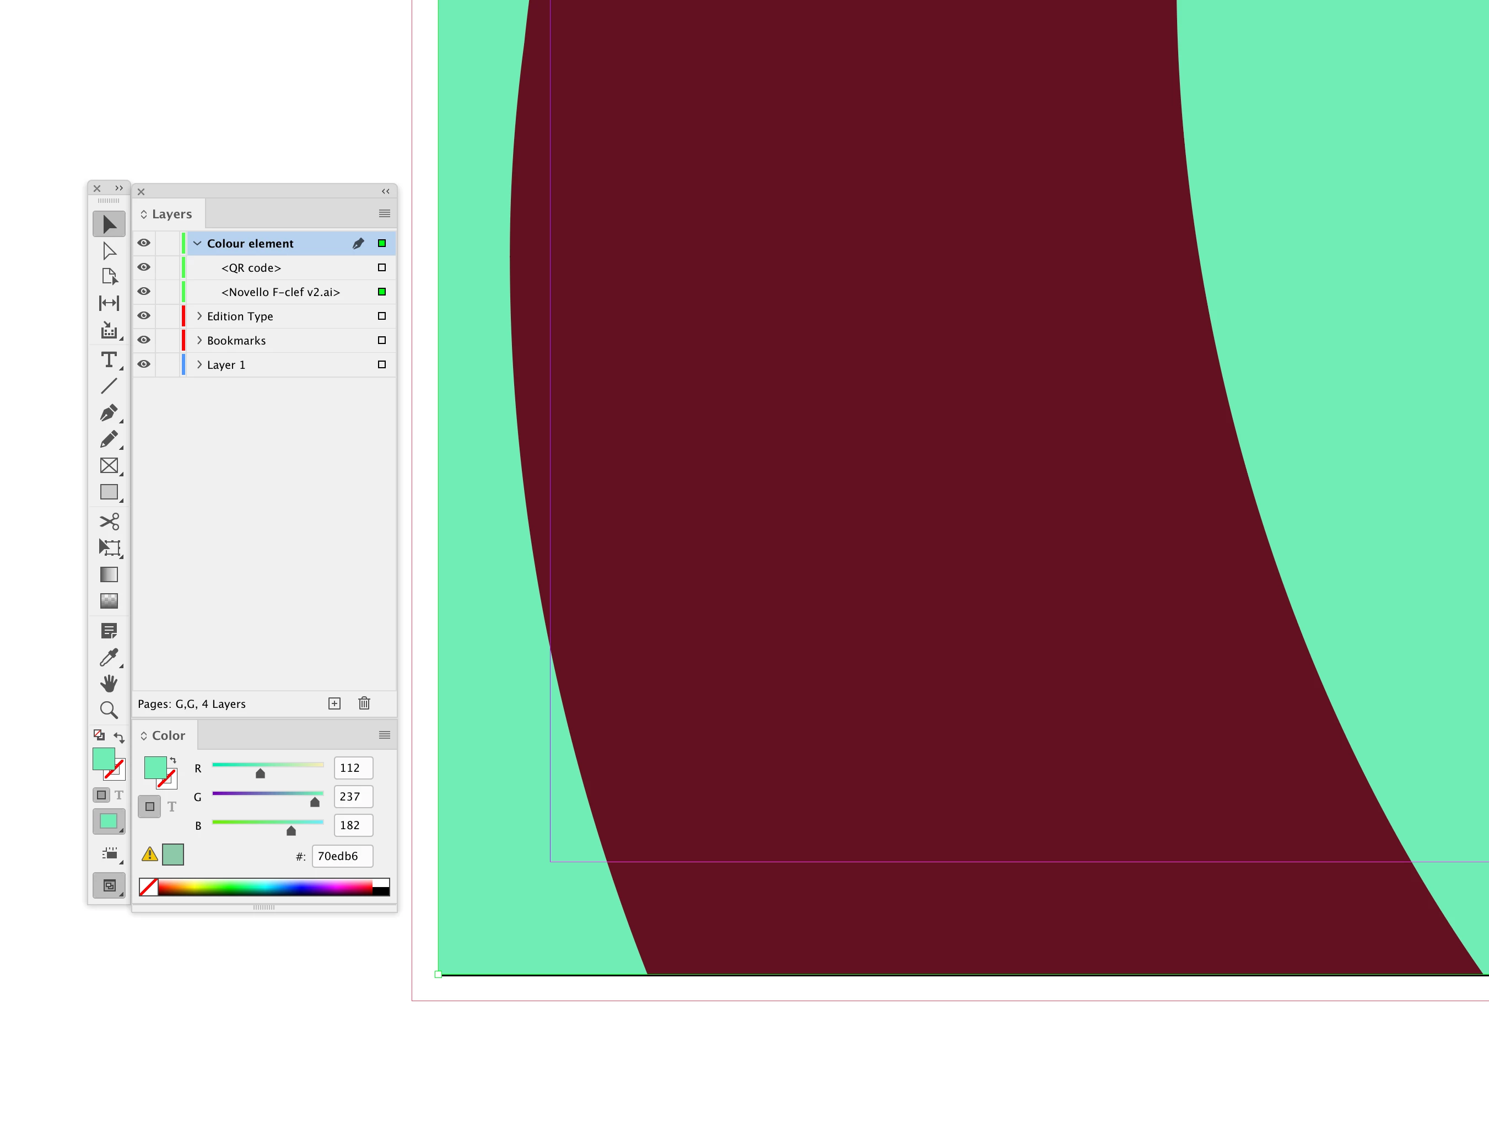Click the Delete layer trash icon
The height and width of the screenshot is (1139, 1489).
coord(364,703)
